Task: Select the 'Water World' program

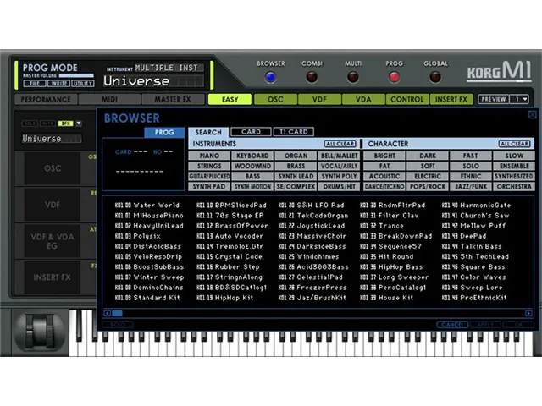Action: (x=147, y=205)
